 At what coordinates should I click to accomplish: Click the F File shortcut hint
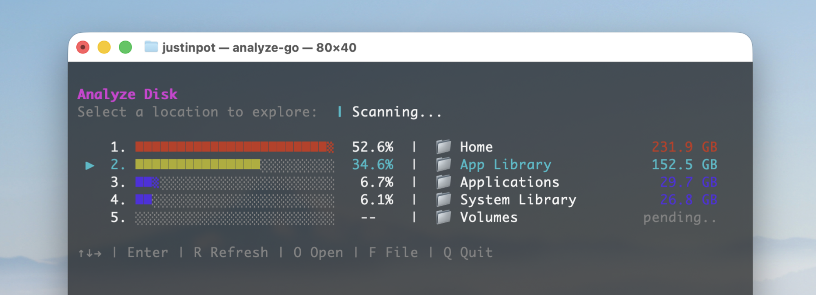pyautogui.click(x=393, y=253)
